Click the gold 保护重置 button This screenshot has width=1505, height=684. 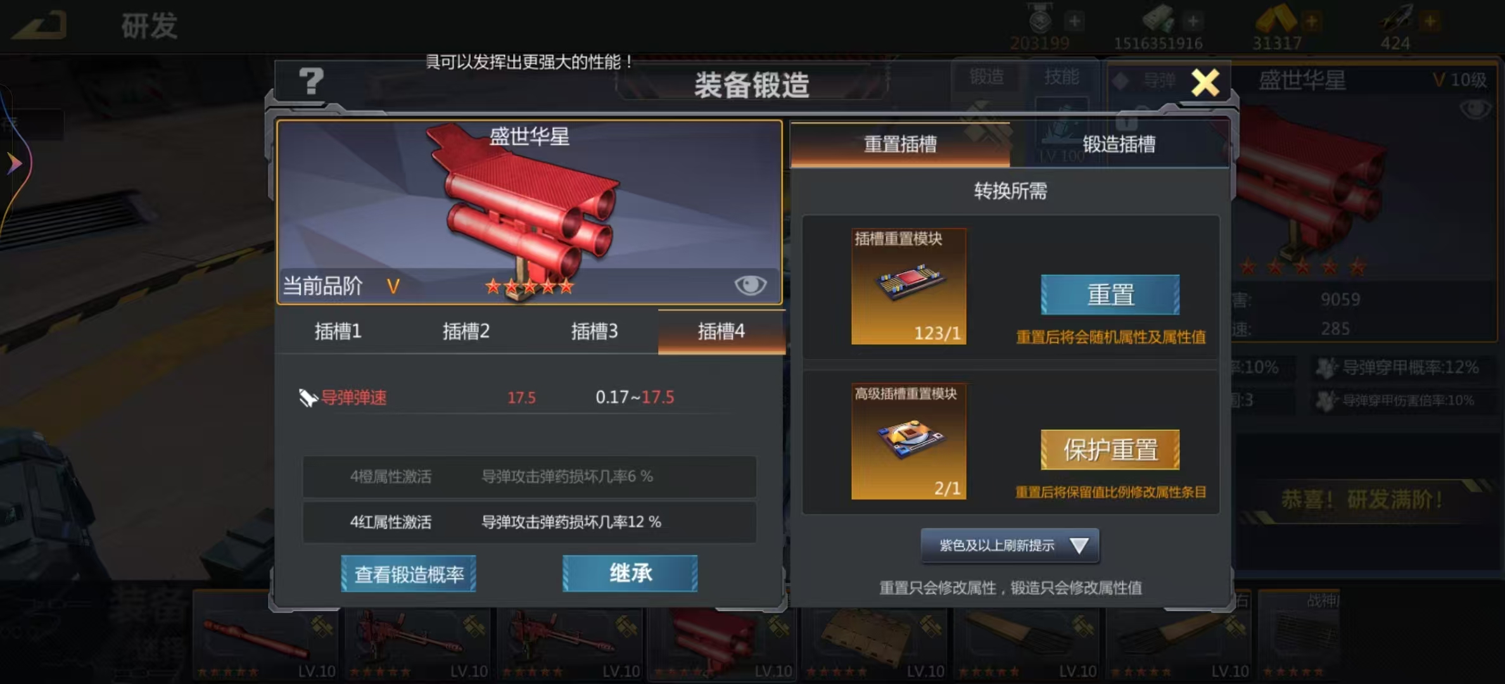point(1110,450)
